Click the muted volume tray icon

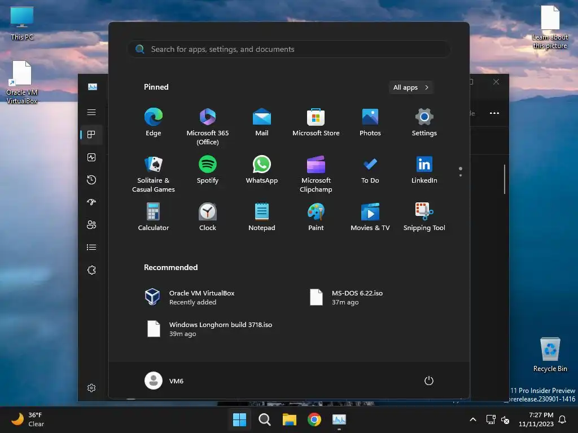tap(505, 419)
